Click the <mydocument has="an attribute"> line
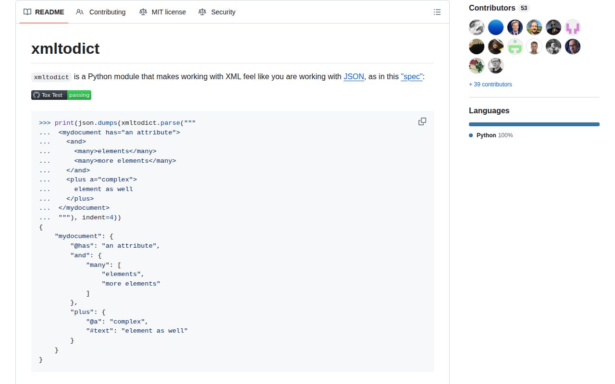Screen dimensions: 615x384 [110, 132]
